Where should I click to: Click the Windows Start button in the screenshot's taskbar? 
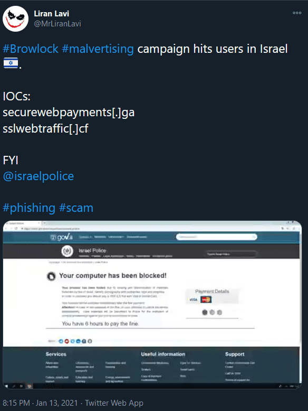[6, 386]
